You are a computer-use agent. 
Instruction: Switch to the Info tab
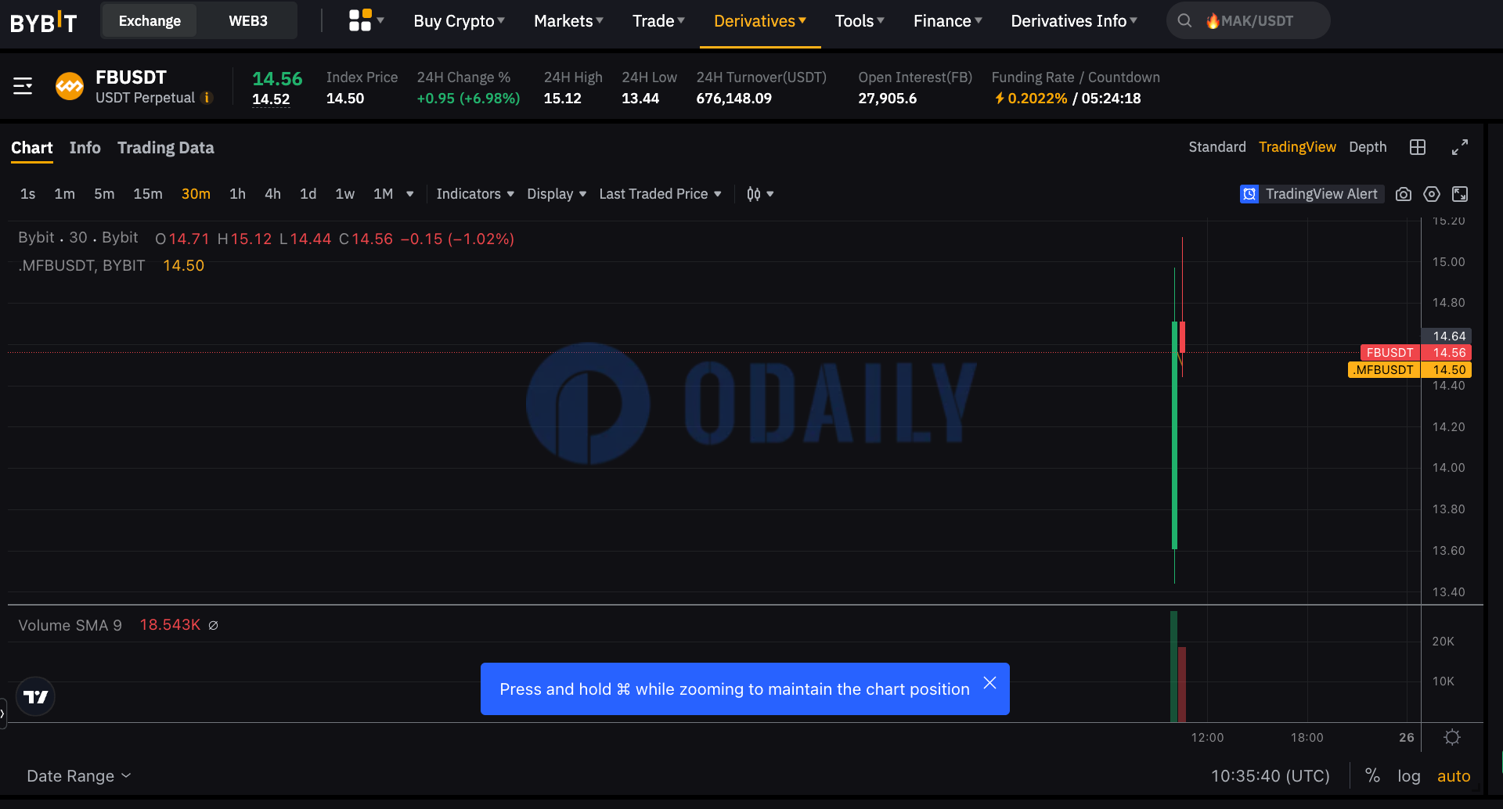tap(85, 148)
